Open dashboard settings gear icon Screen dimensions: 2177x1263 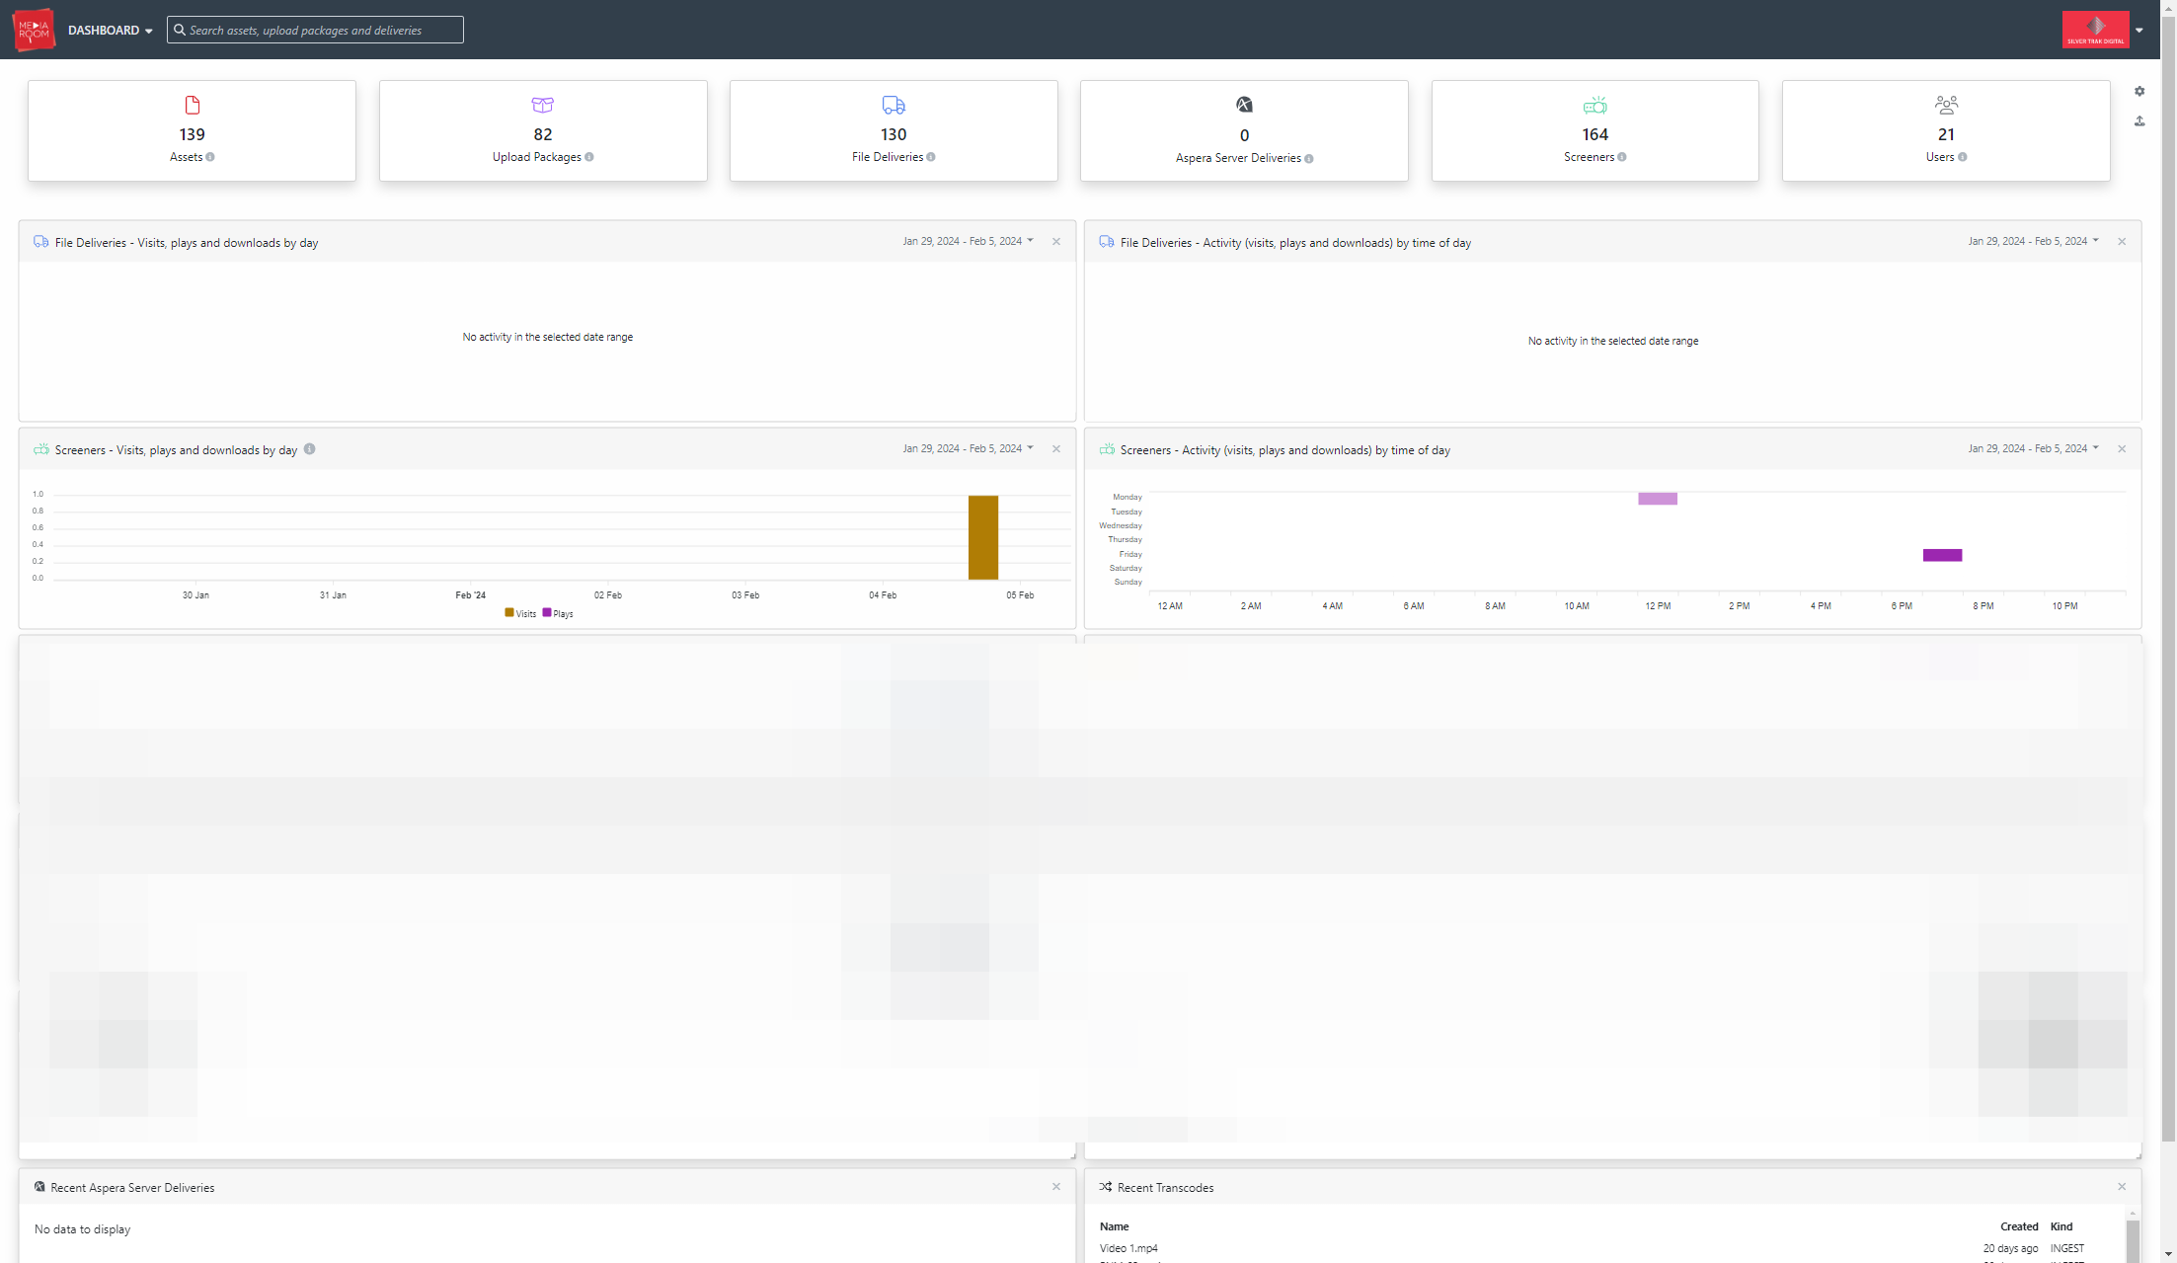pyautogui.click(x=2139, y=91)
